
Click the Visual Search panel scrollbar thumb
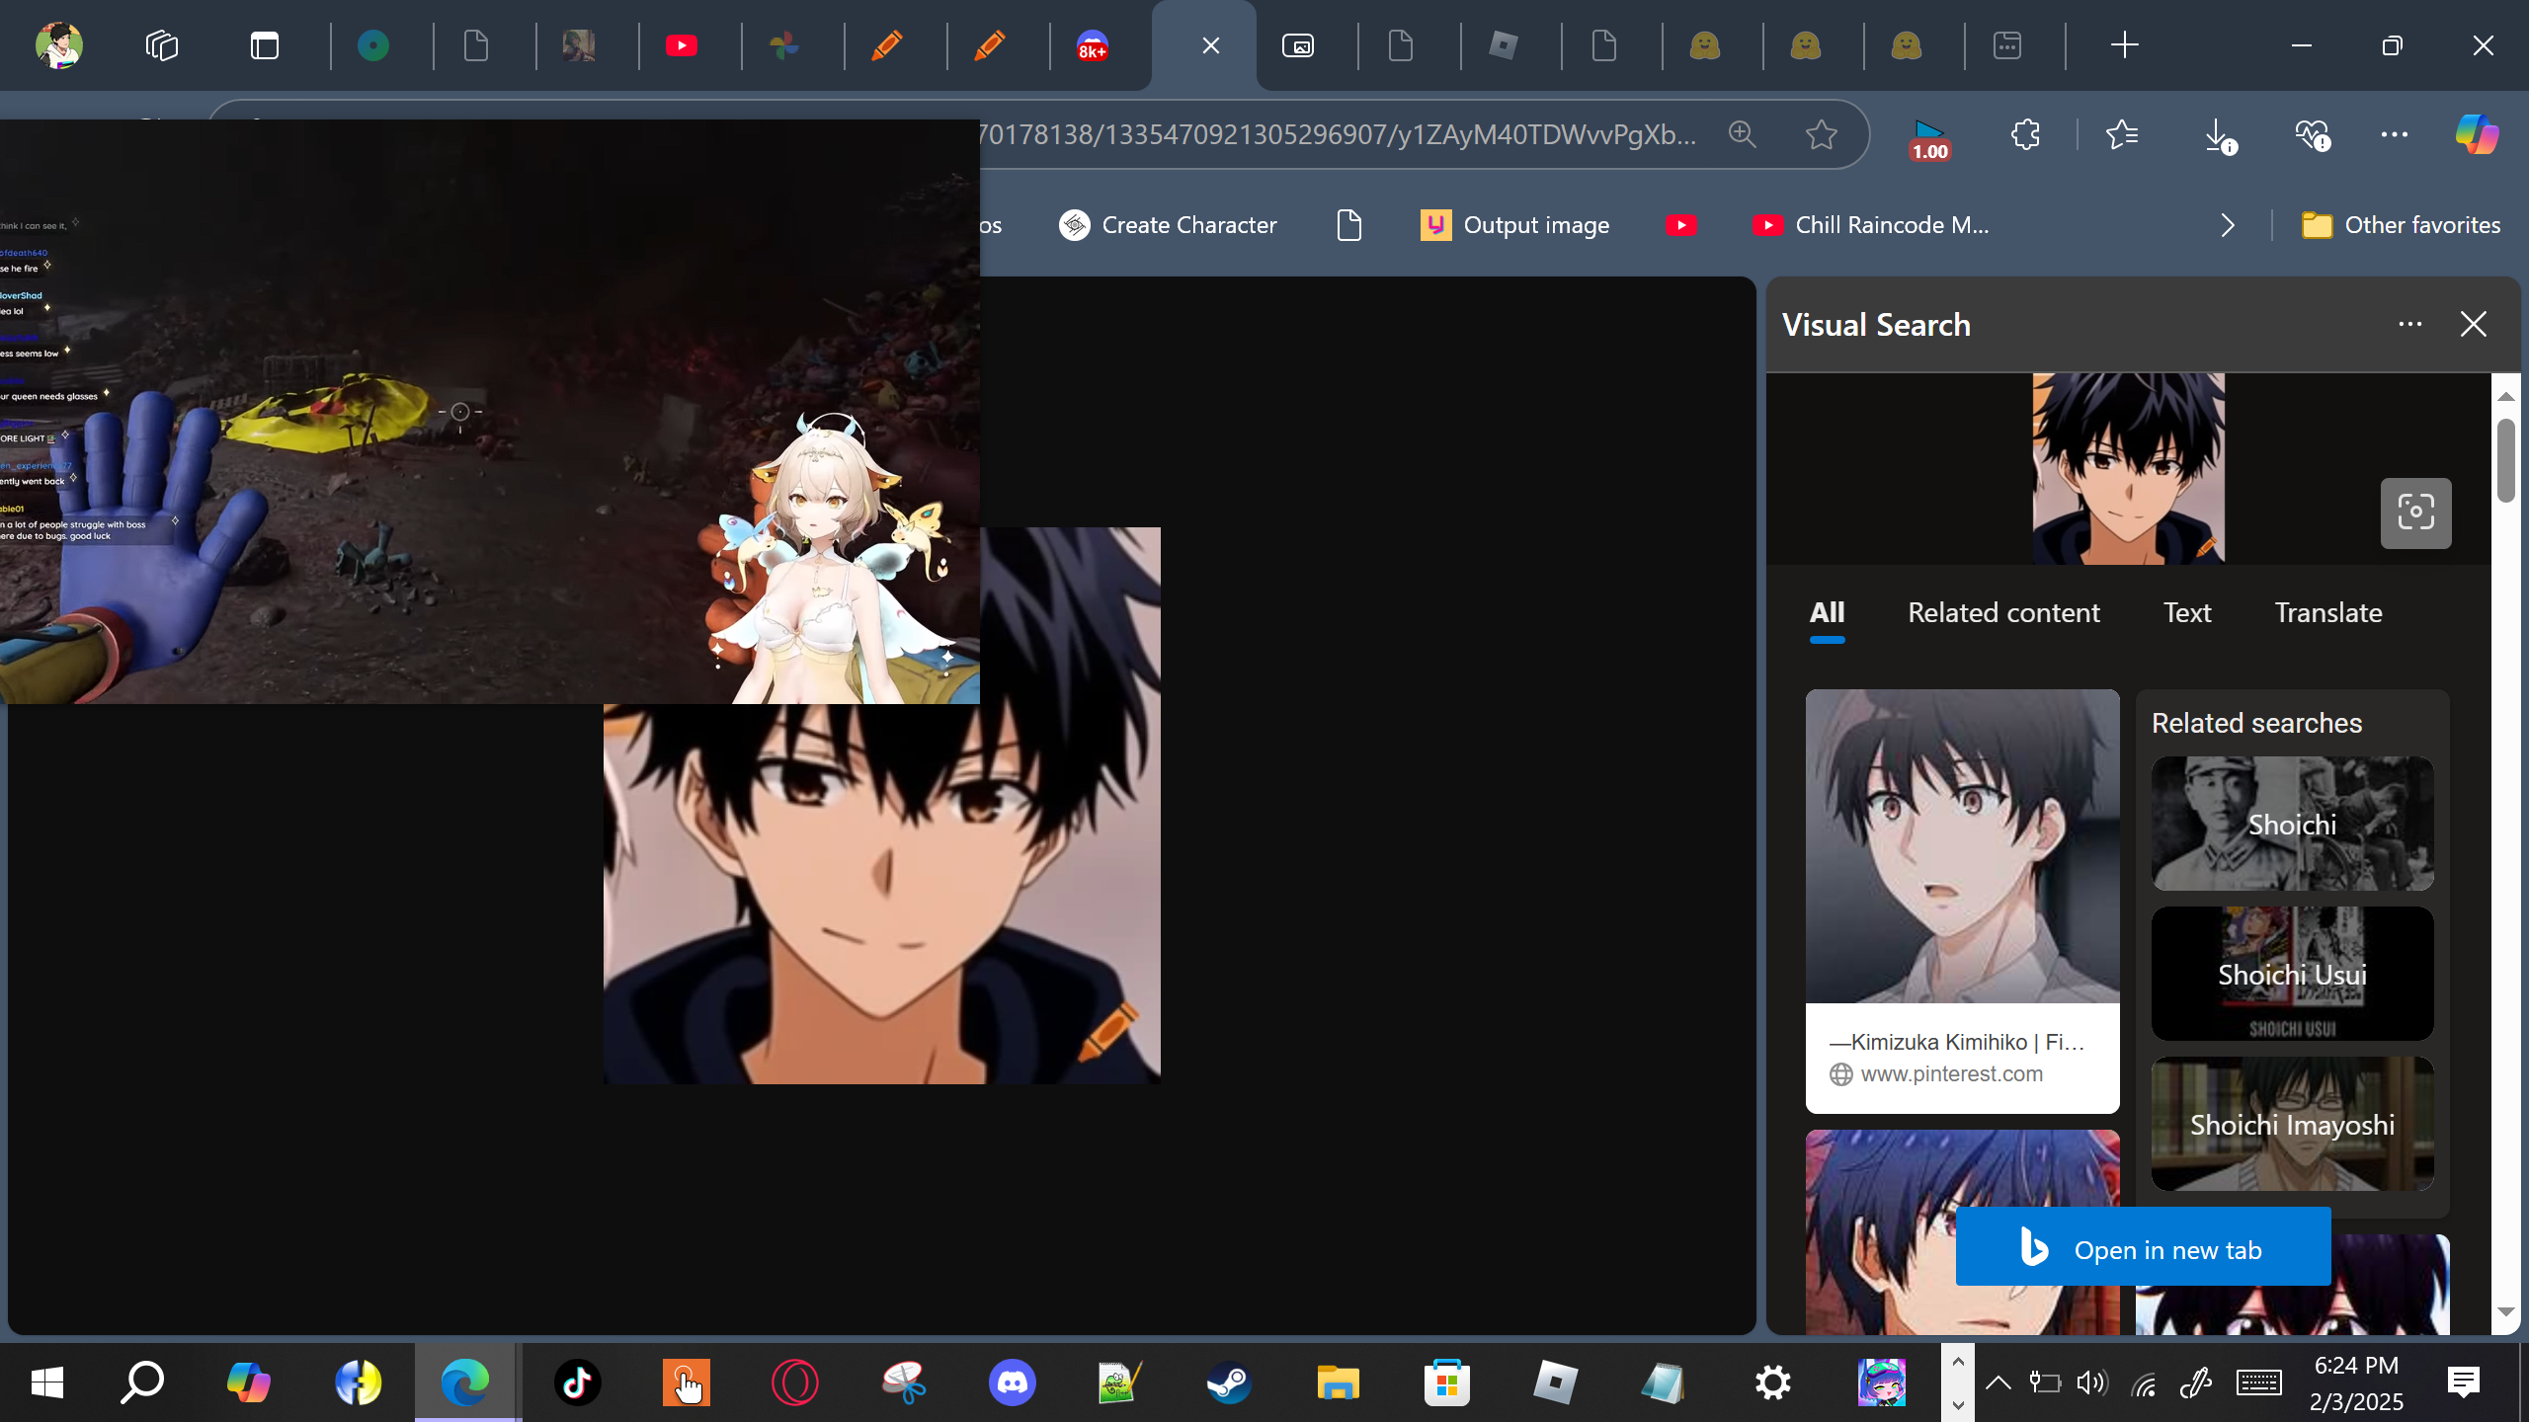(x=2505, y=461)
